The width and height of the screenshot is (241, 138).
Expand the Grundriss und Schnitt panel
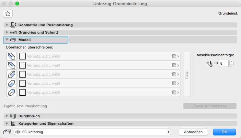pyautogui.click(x=7, y=32)
